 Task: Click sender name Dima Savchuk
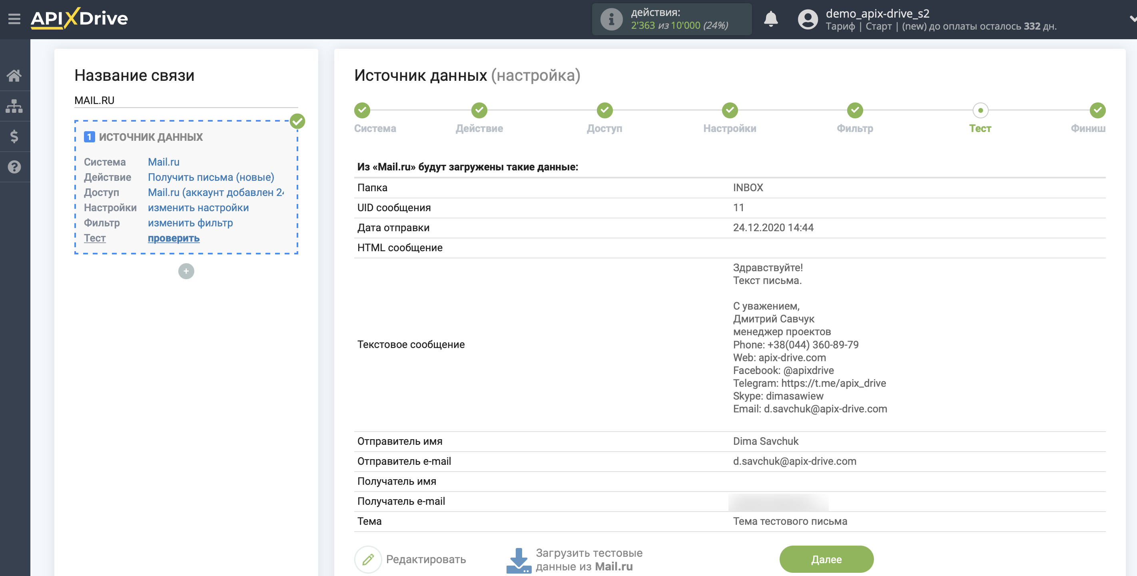point(766,441)
